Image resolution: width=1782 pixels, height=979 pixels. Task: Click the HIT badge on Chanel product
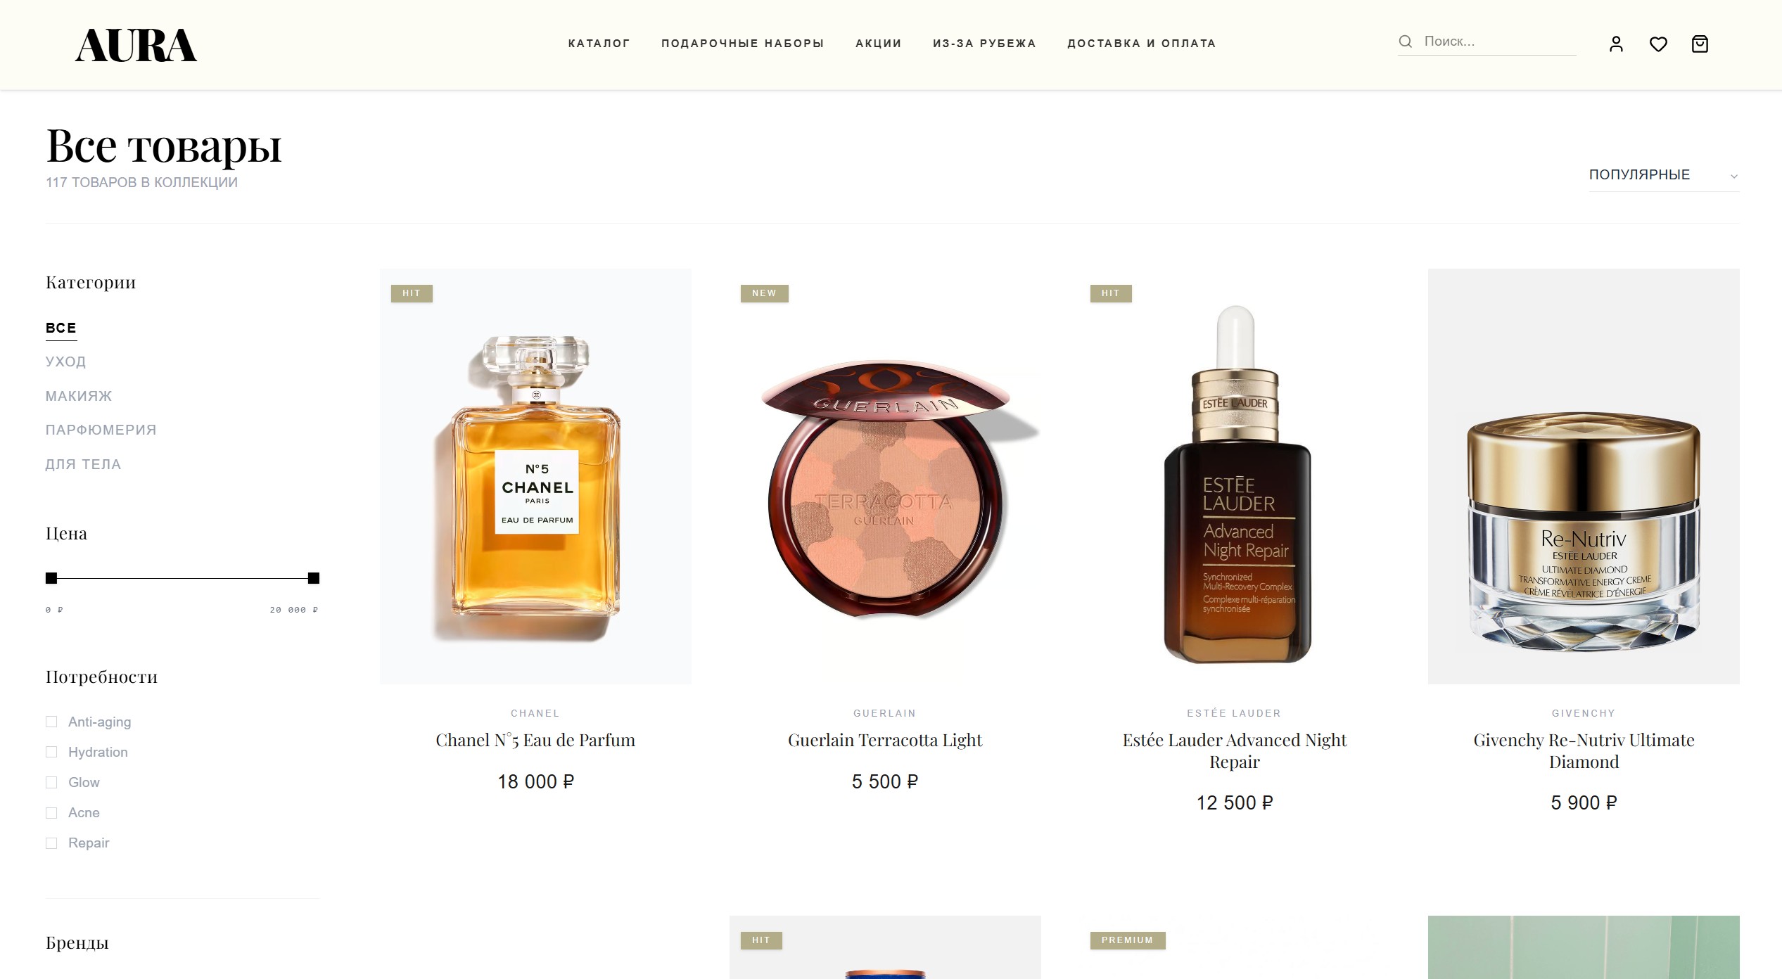[412, 293]
